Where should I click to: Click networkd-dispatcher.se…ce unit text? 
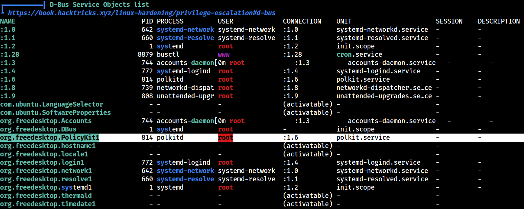384,88
